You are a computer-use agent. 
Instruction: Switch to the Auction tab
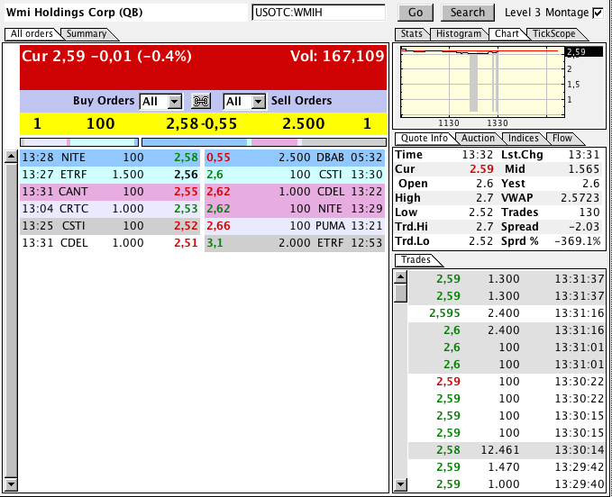click(x=478, y=139)
